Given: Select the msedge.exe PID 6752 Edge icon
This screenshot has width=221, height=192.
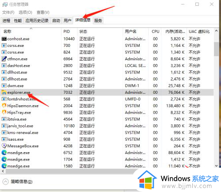Looking at the screenshot, I should click(4, 153).
